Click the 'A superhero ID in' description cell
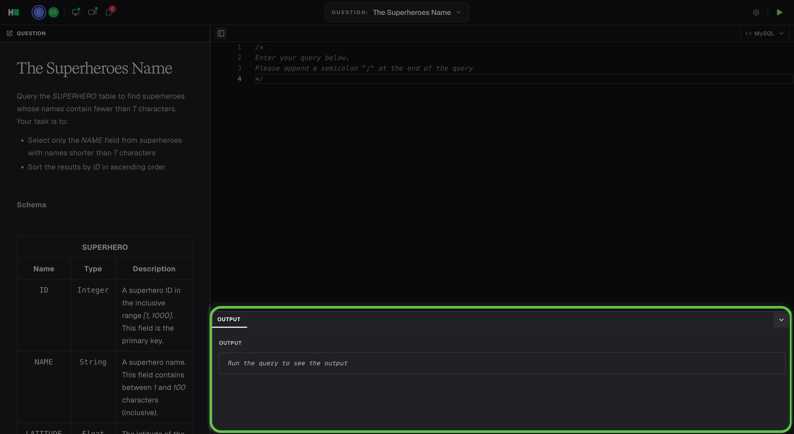The height and width of the screenshot is (434, 794). (x=154, y=315)
